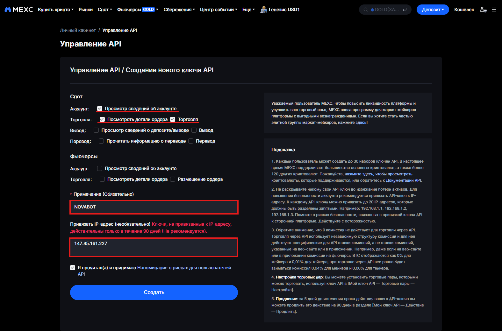Click the GOLD badge next to Фьючерсы
The image size is (502, 331).
148,10
